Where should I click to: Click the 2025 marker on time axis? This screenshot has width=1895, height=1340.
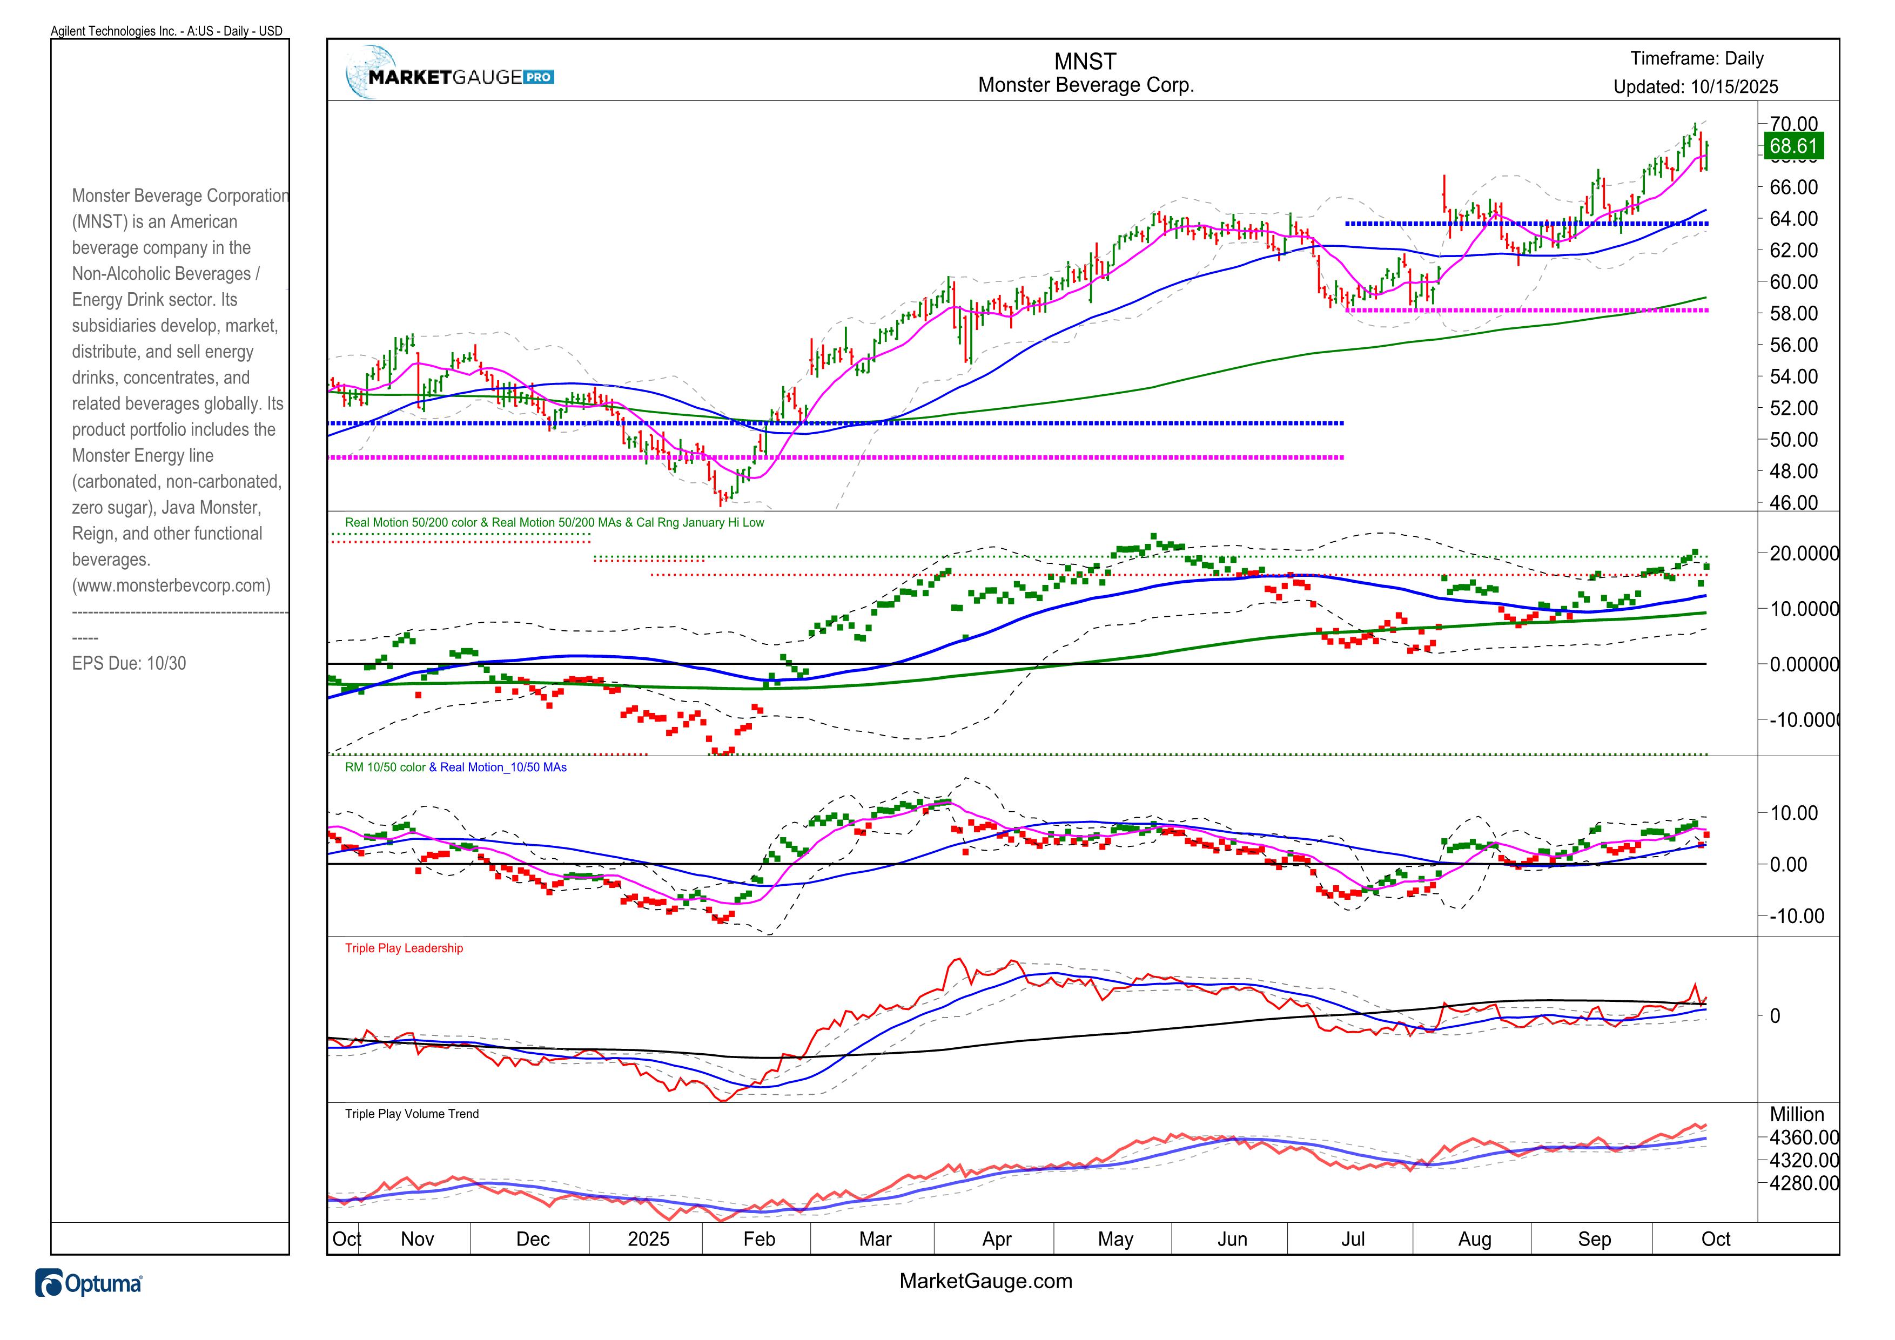[x=648, y=1240]
